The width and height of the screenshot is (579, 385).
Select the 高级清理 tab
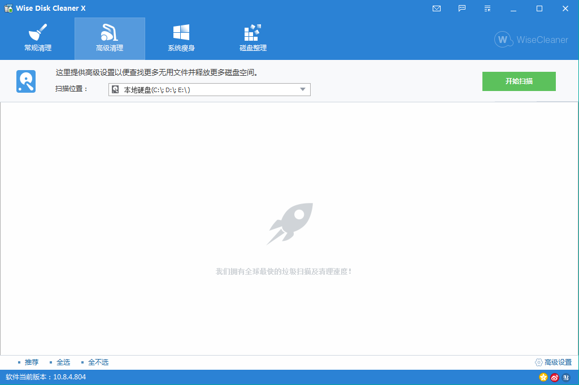(110, 38)
